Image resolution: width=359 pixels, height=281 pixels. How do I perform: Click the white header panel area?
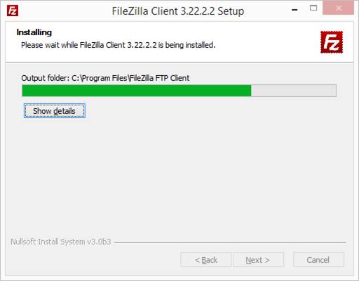point(179,41)
